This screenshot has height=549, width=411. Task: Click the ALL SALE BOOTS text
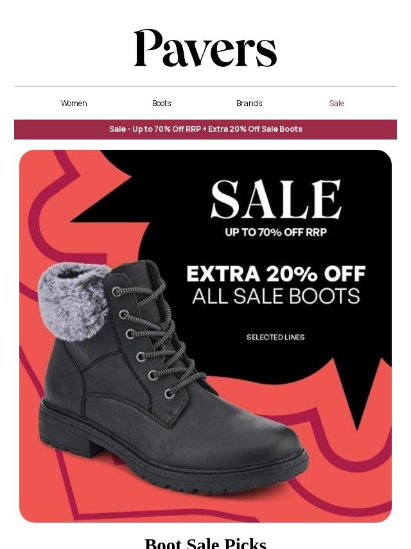276,296
